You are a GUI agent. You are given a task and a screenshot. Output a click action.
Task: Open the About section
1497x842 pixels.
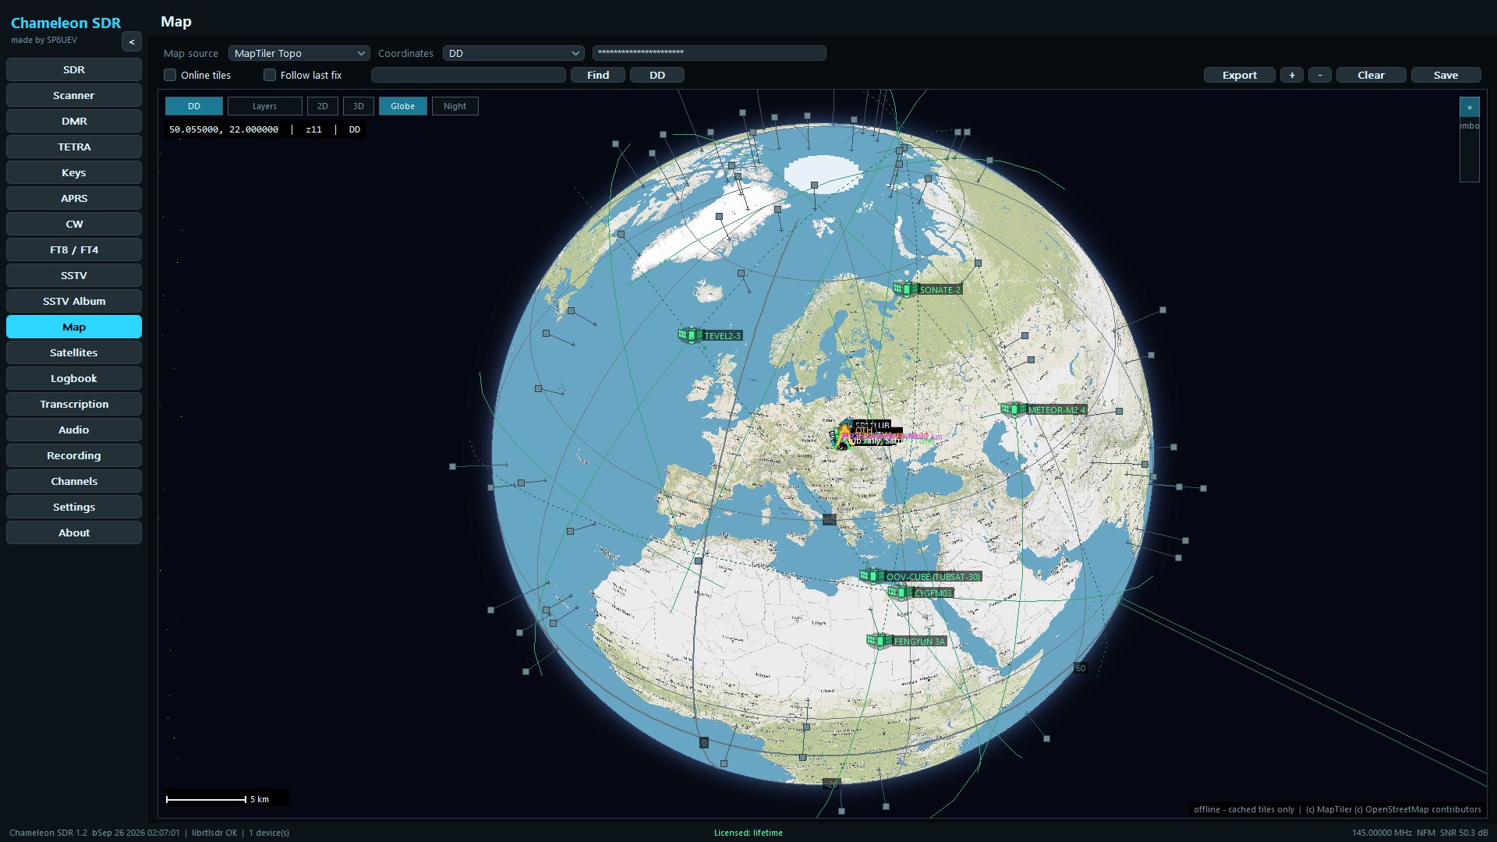(74, 532)
